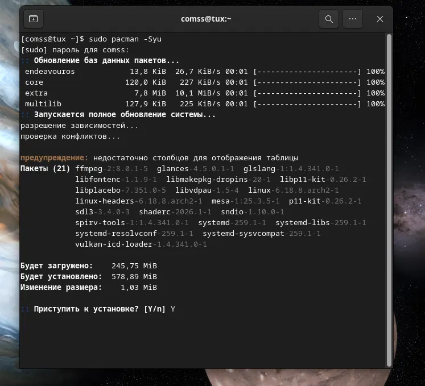The height and width of the screenshot is (386, 425).
Task: Click the libmakepkg-dropins package entry
Action: coord(218,179)
